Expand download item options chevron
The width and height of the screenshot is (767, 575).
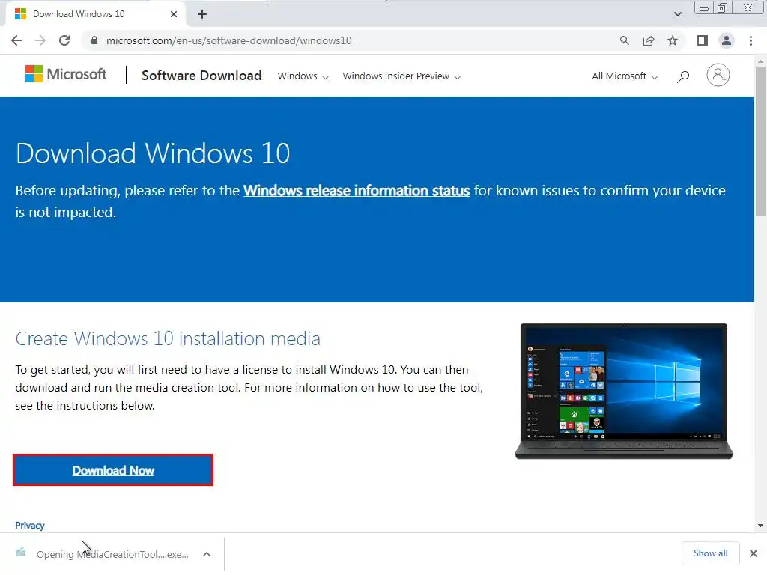click(x=207, y=554)
